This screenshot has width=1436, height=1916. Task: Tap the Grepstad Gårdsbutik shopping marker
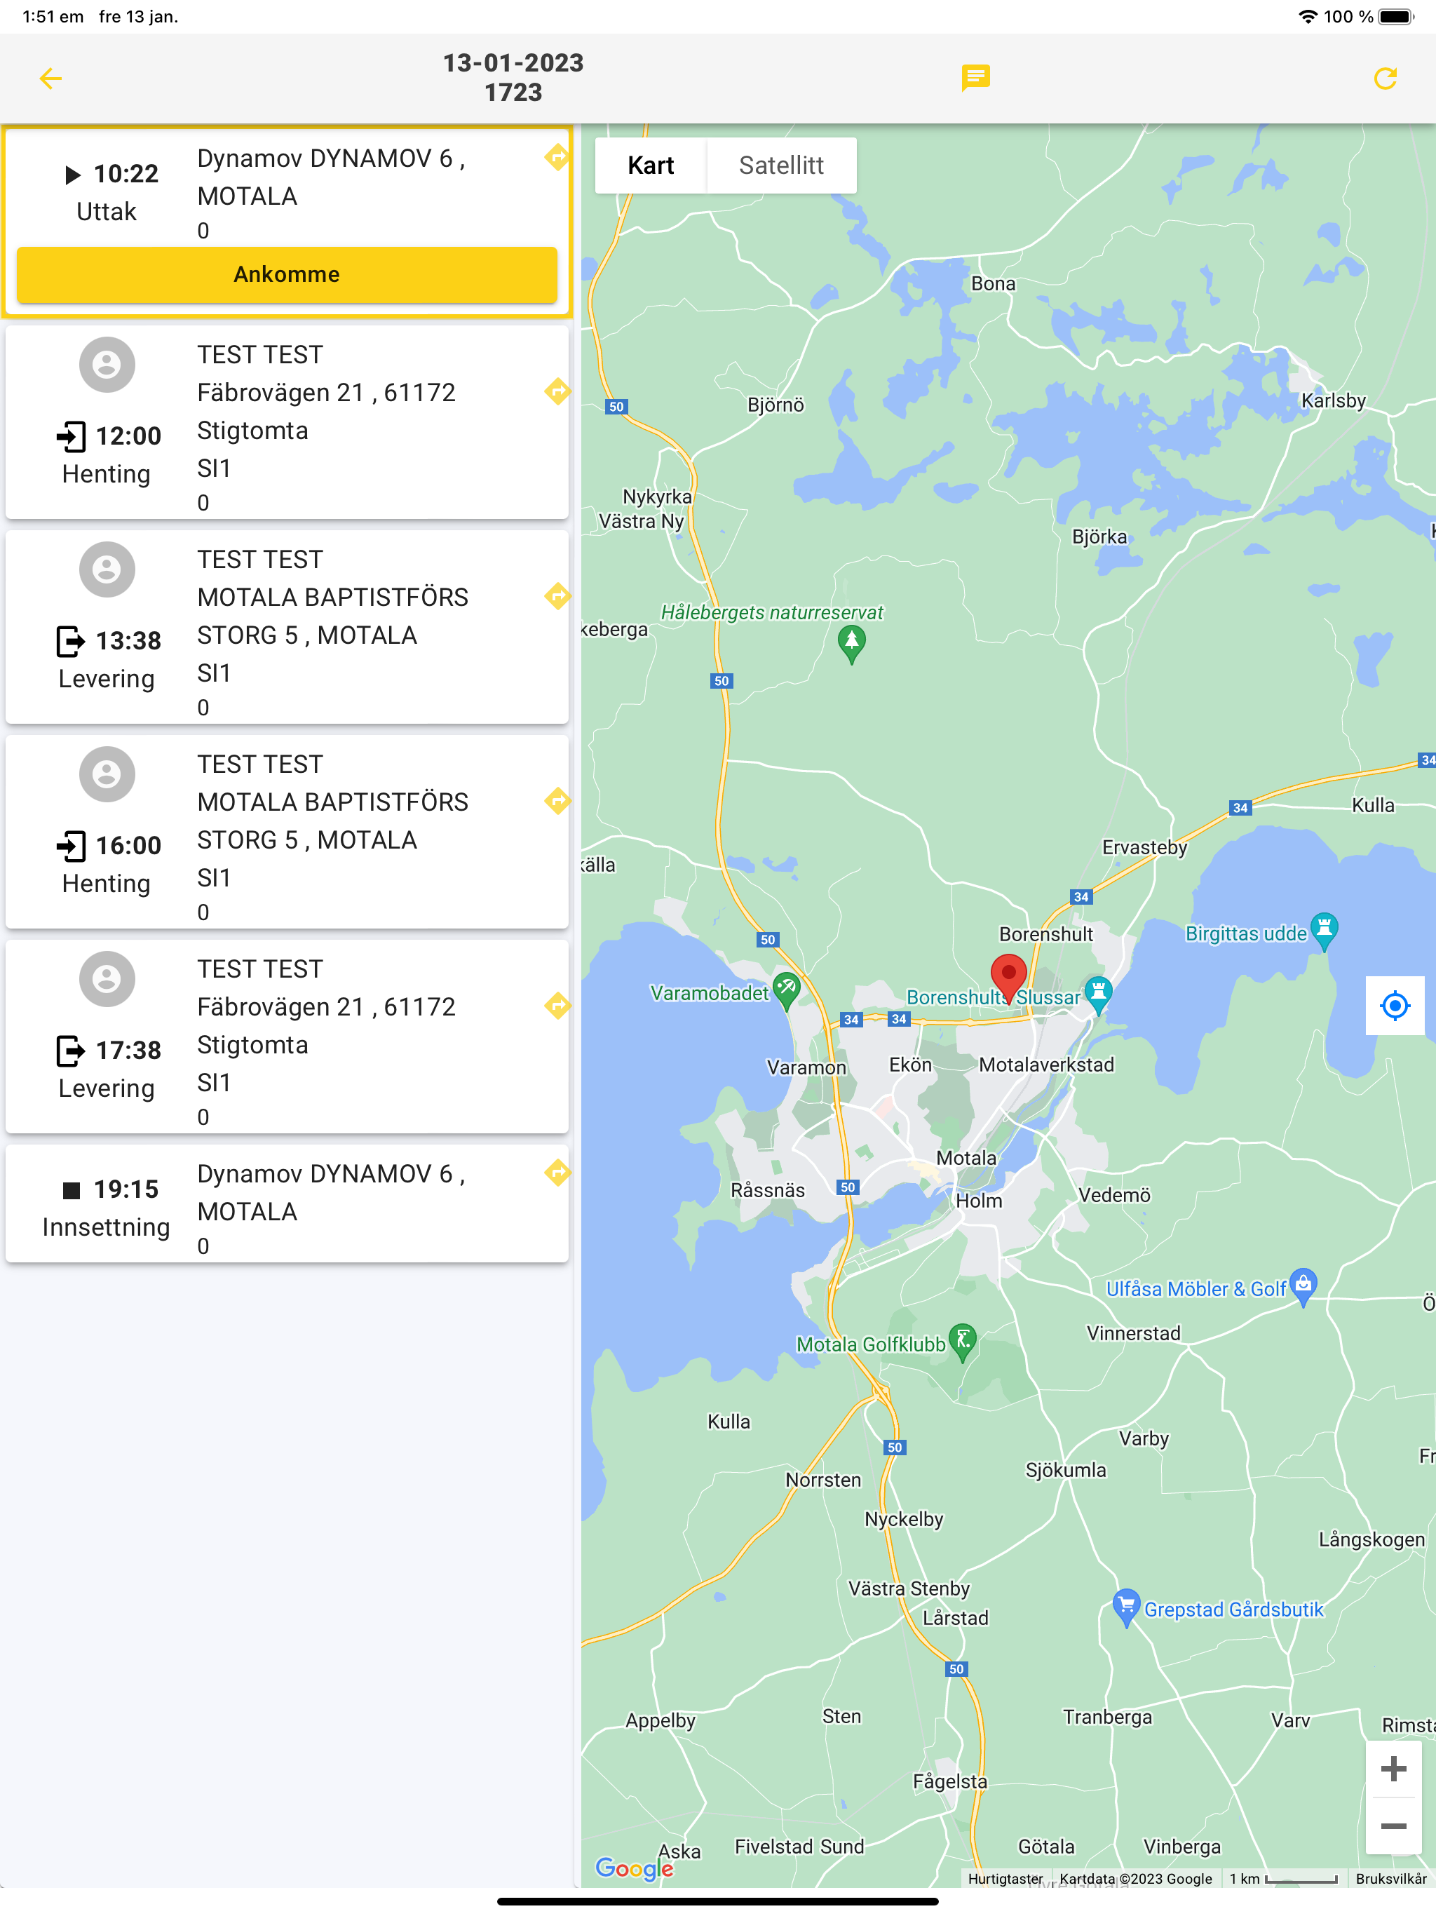tap(1125, 1607)
